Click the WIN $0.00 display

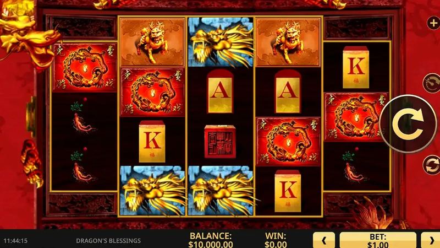tap(276, 240)
